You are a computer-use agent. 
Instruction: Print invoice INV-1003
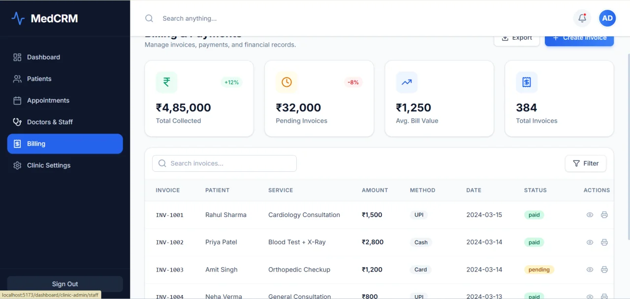pos(604,270)
